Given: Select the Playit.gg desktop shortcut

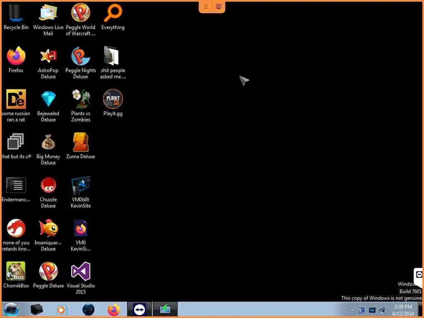Looking at the screenshot, I should 113,103.
